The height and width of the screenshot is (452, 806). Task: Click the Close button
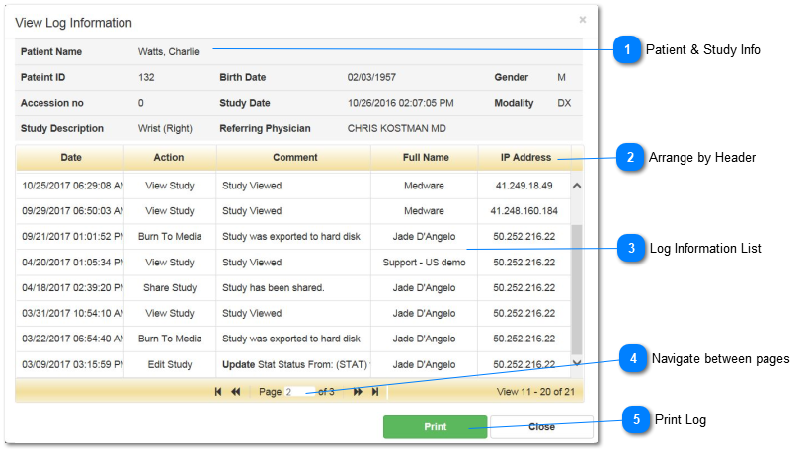542,426
